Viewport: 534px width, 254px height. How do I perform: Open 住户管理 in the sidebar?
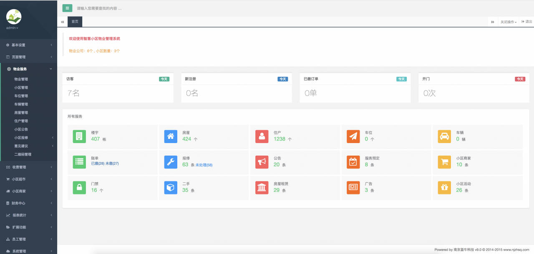(x=21, y=121)
